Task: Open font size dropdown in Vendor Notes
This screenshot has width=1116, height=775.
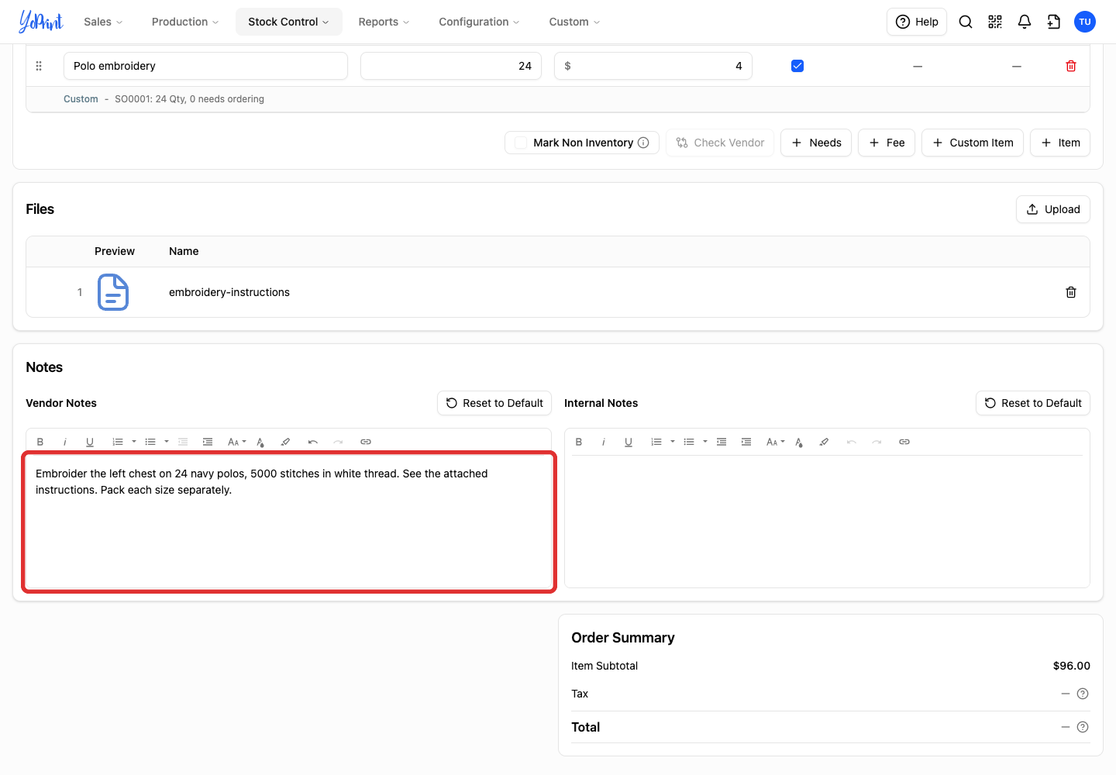Action: (x=237, y=442)
